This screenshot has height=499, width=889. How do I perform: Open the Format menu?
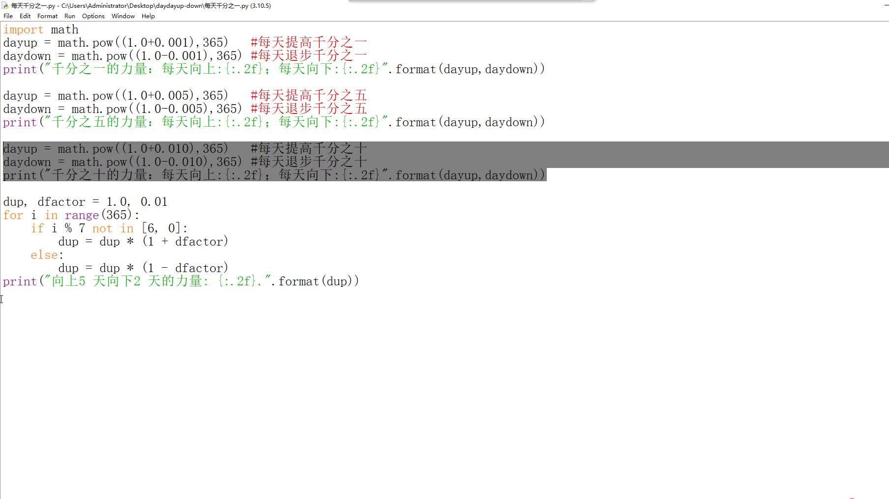coord(47,16)
